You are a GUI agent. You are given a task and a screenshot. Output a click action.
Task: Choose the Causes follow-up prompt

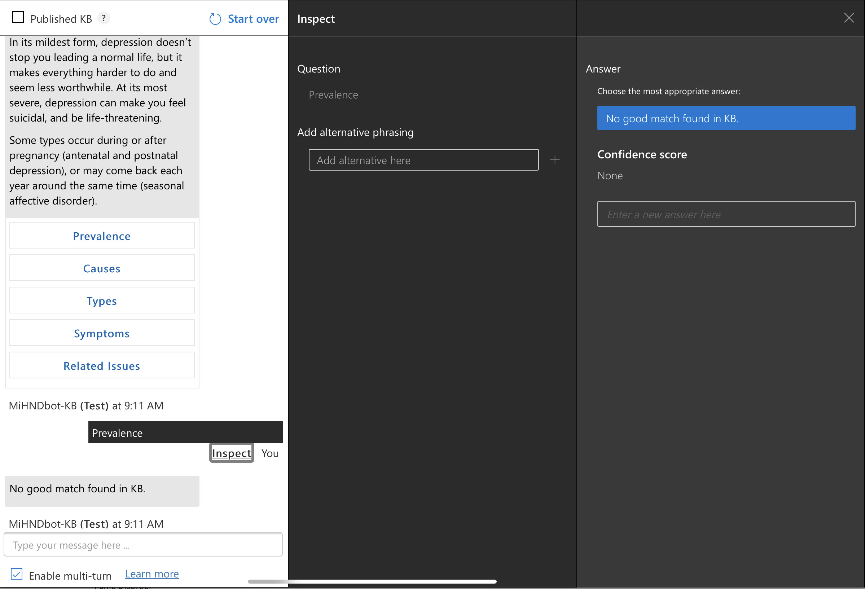(x=102, y=268)
